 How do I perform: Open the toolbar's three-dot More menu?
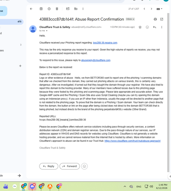pos(83,9)
